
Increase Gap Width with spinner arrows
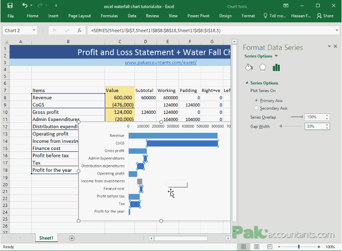tap(327, 125)
